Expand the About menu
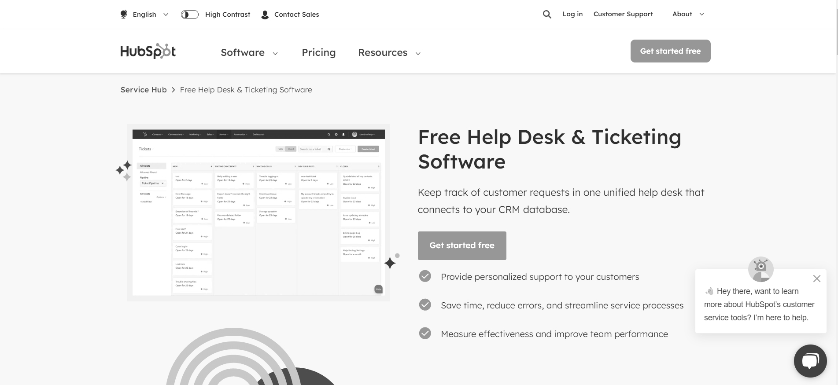The width and height of the screenshot is (838, 385). coord(688,14)
